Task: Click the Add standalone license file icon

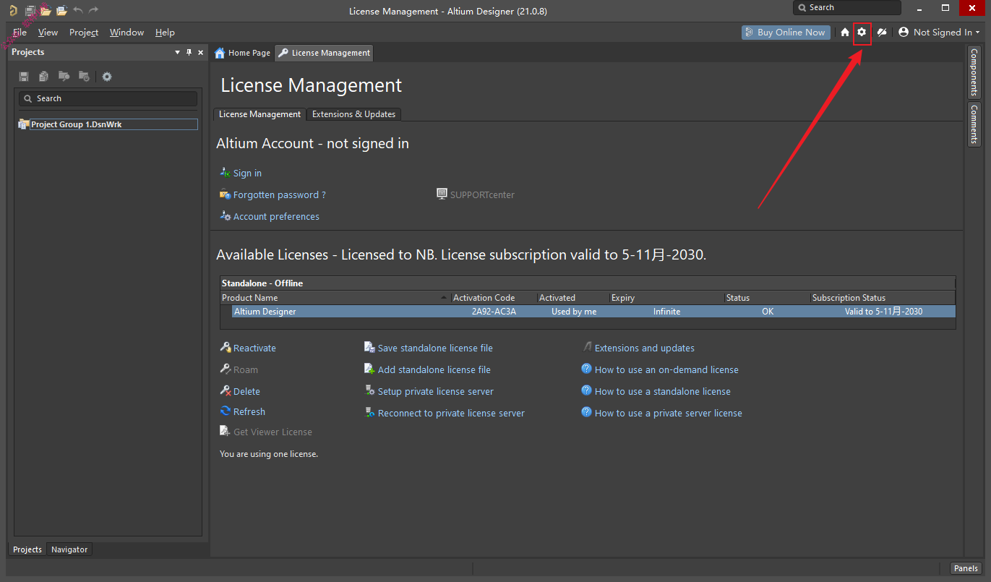Action: pos(369,369)
